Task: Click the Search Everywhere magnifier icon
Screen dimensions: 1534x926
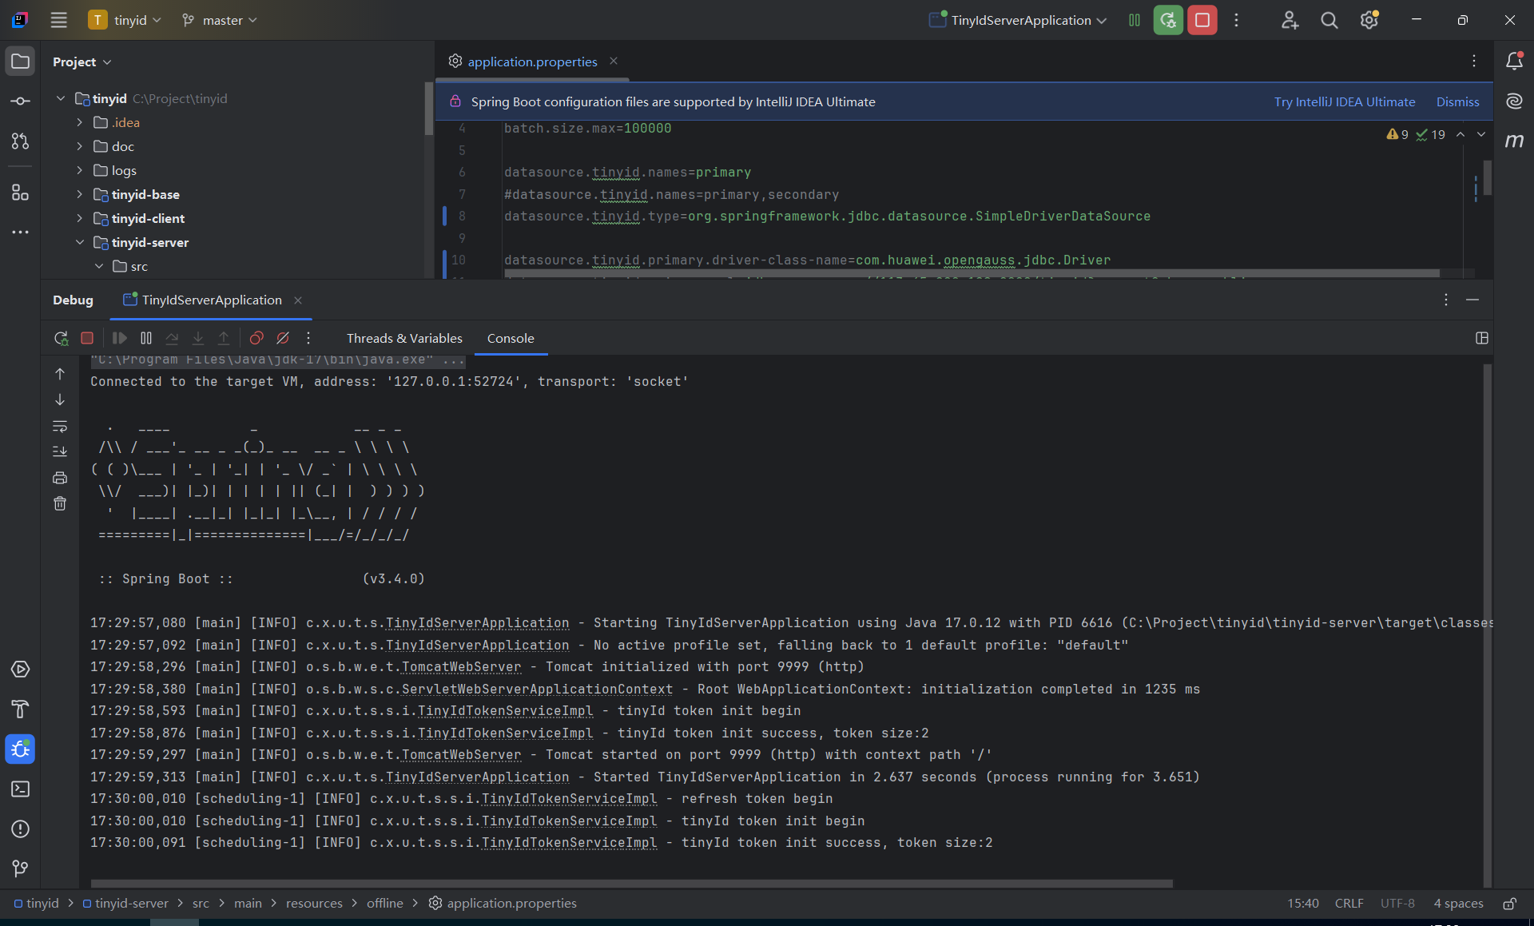Action: tap(1329, 20)
